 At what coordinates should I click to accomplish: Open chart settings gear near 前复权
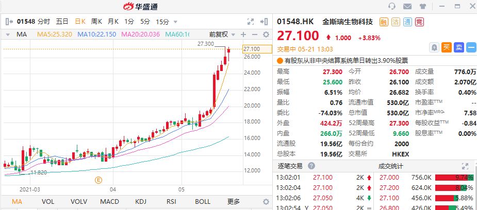266,34
